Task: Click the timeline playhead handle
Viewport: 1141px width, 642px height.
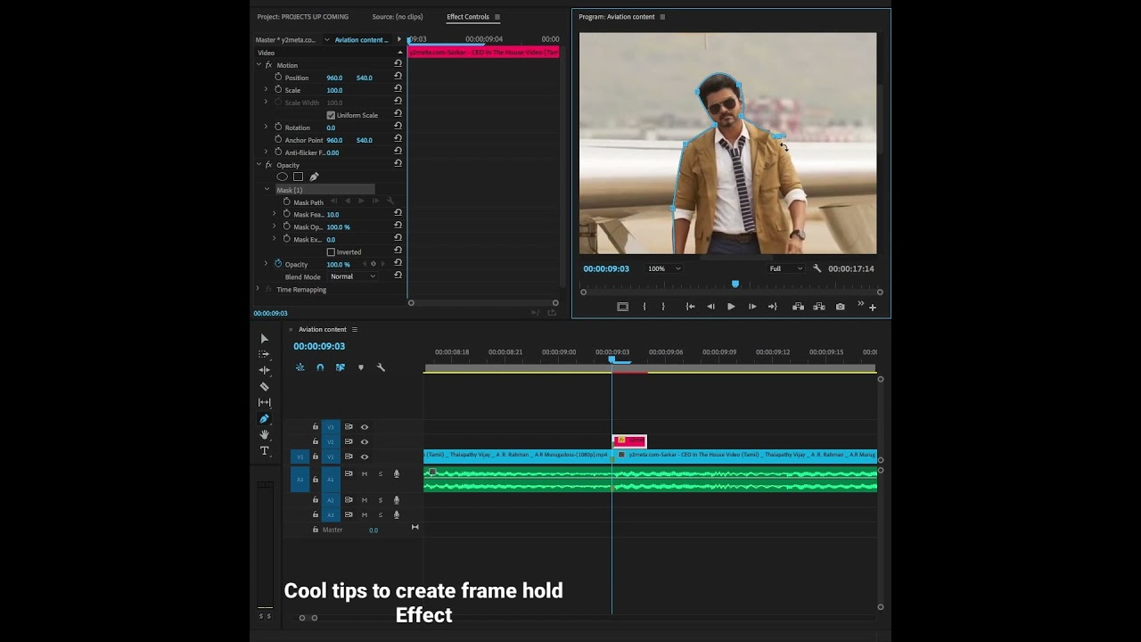Action: pos(612,359)
